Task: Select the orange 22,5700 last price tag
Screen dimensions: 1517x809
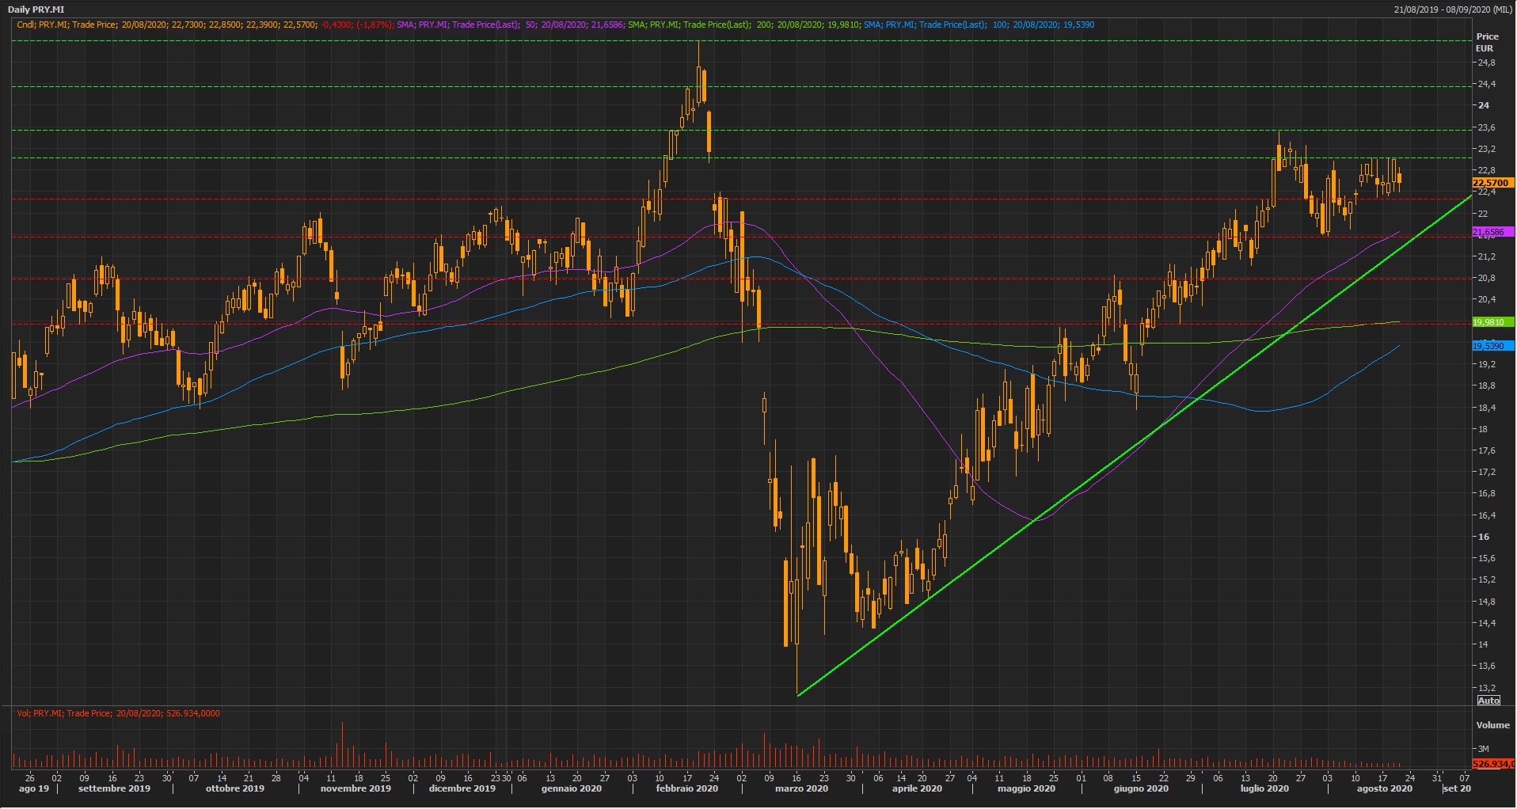Action: coord(1492,183)
